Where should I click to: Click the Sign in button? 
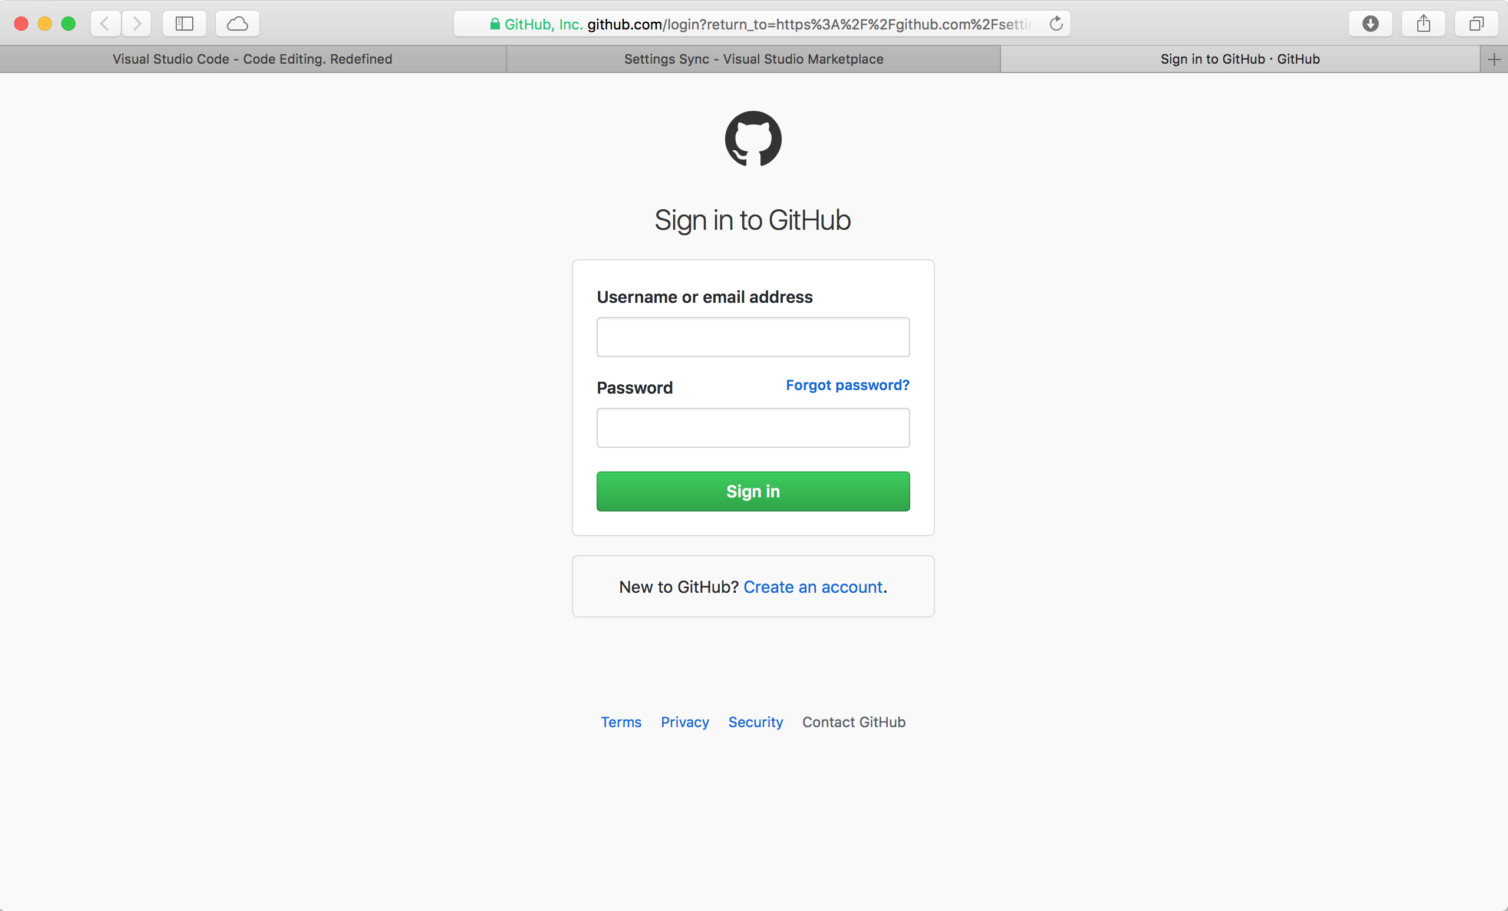pyautogui.click(x=754, y=491)
